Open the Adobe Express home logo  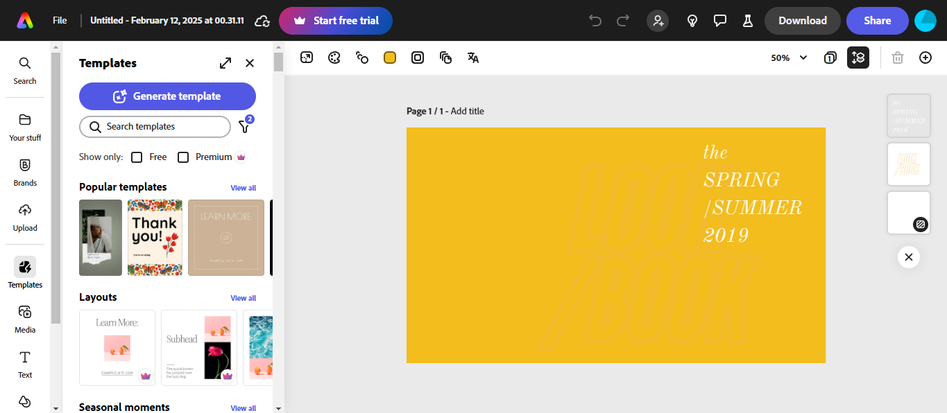point(25,21)
